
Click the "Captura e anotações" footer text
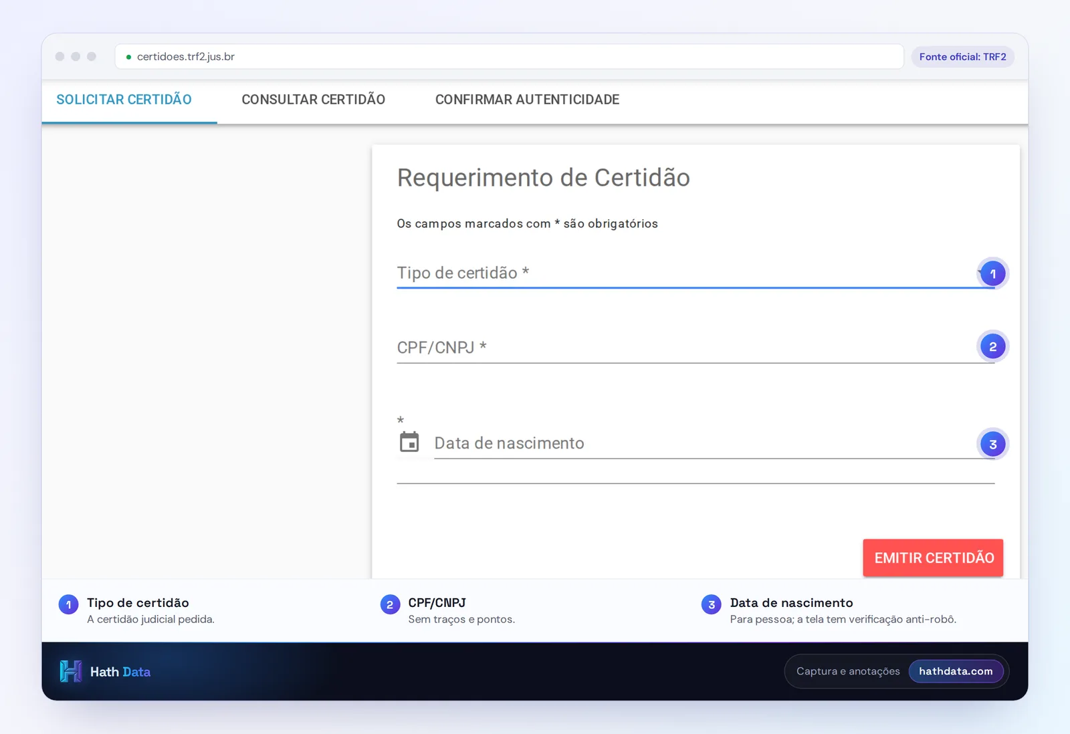coord(848,671)
